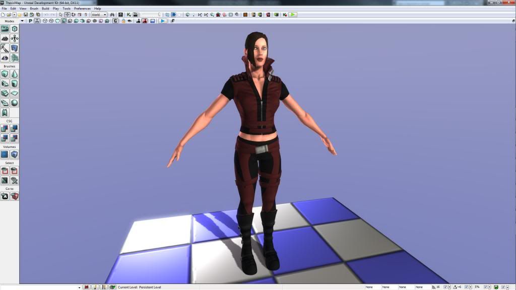Adjust the camera speed slider in toolbar
Viewport: 516px width, 290px height.
(151, 15)
